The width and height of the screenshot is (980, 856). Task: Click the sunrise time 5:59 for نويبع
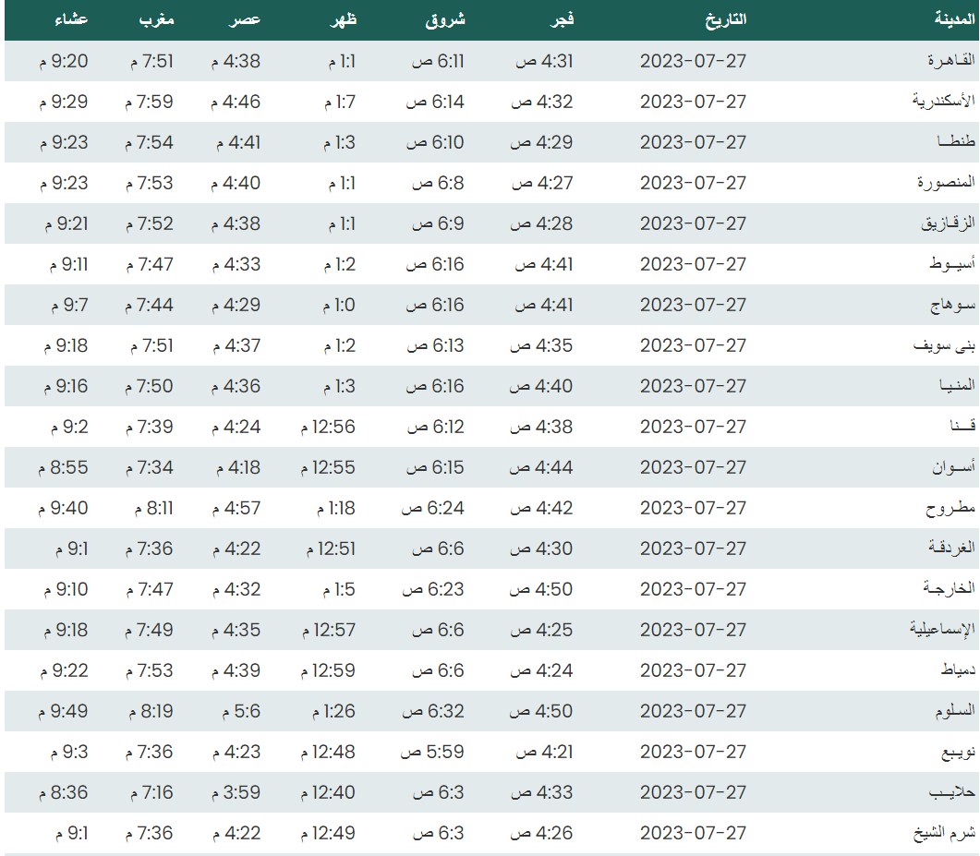(432, 752)
